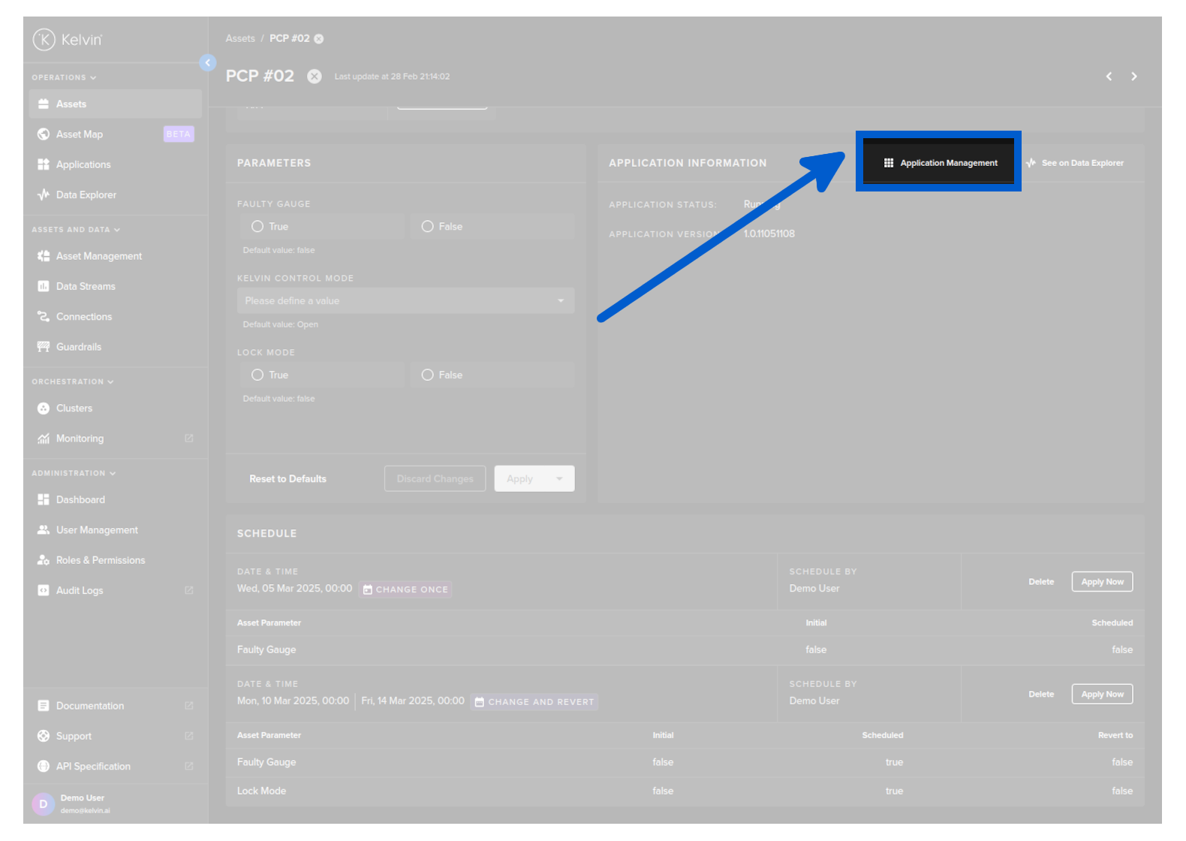Open Applications menu item
Image resolution: width=1186 pixels, height=841 pixels.
(x=83, y=165)
